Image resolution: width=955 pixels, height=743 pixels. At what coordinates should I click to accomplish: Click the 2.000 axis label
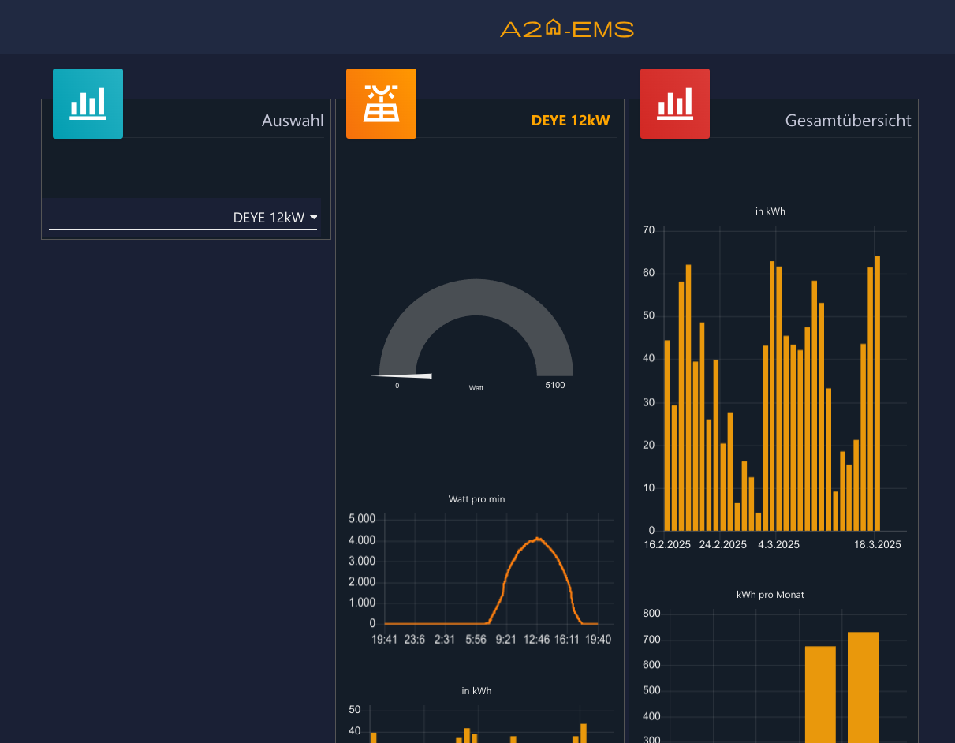362,582
